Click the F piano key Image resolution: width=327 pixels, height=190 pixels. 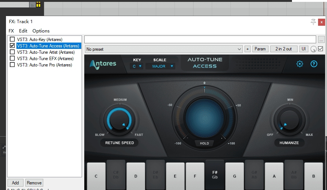195,176
